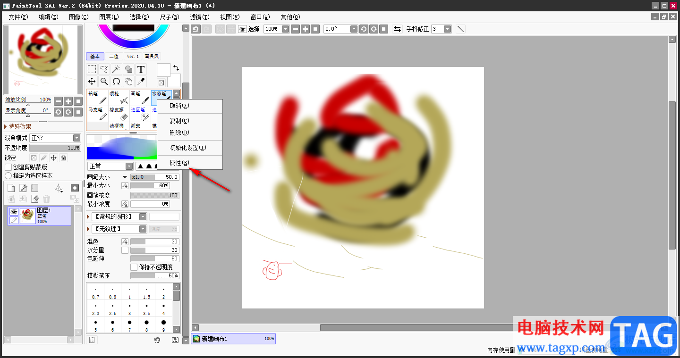680x358 pixels.
Task: Enable 创建剪贴蒙版 checkbox
Action: pos(8,167)
